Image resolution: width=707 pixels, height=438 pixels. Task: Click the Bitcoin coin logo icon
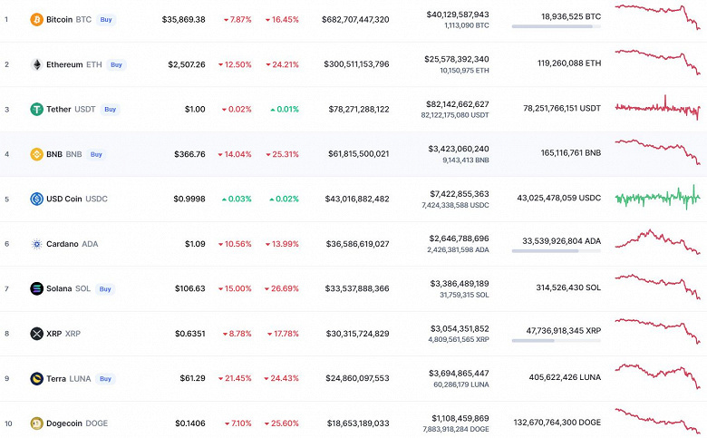coord(36,19)
